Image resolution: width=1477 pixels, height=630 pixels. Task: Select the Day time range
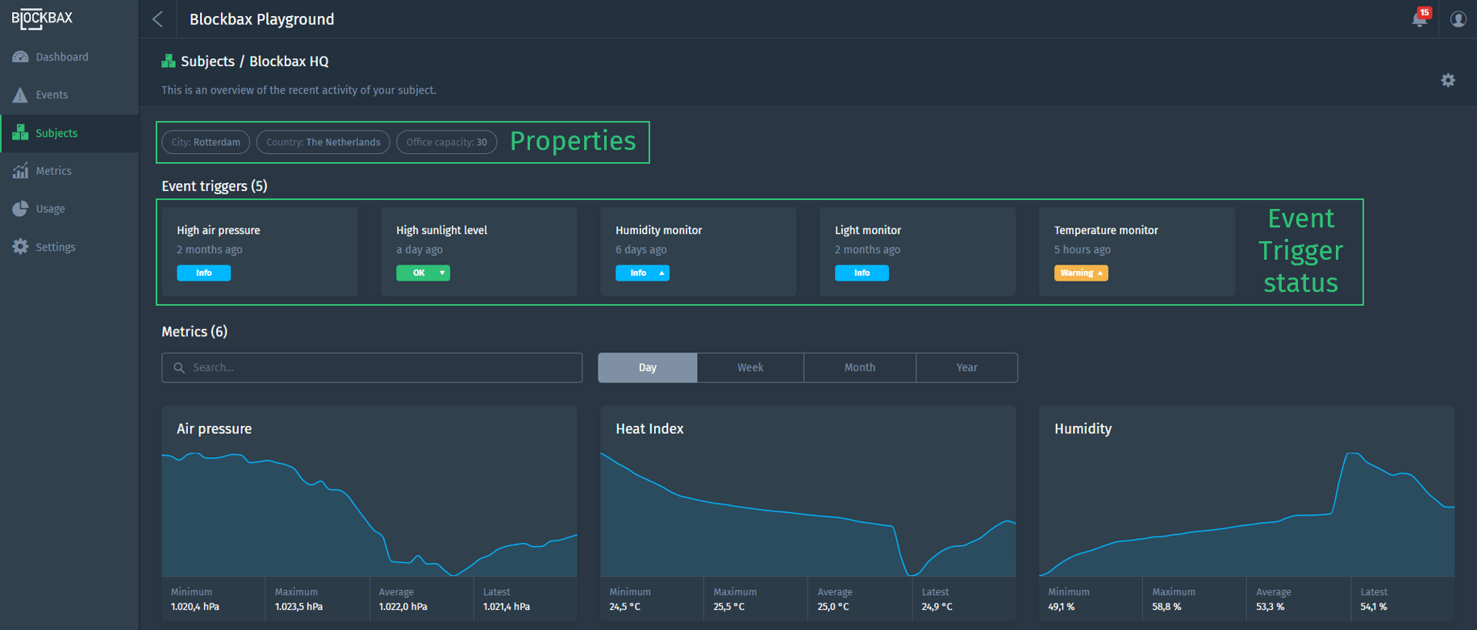tap(647, 368)
